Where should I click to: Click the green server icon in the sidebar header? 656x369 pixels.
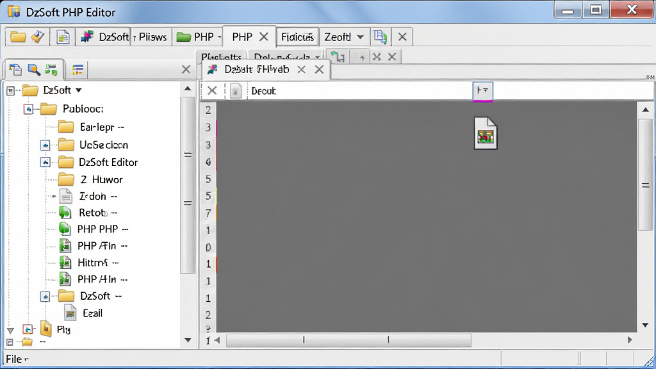pos(51,70)
